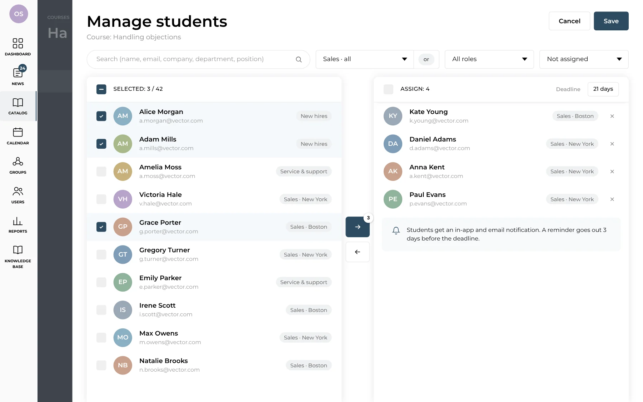Uncheck Alice Morgan's checkbox
This screenshot has width=643, height=402.
click(101, 116)
